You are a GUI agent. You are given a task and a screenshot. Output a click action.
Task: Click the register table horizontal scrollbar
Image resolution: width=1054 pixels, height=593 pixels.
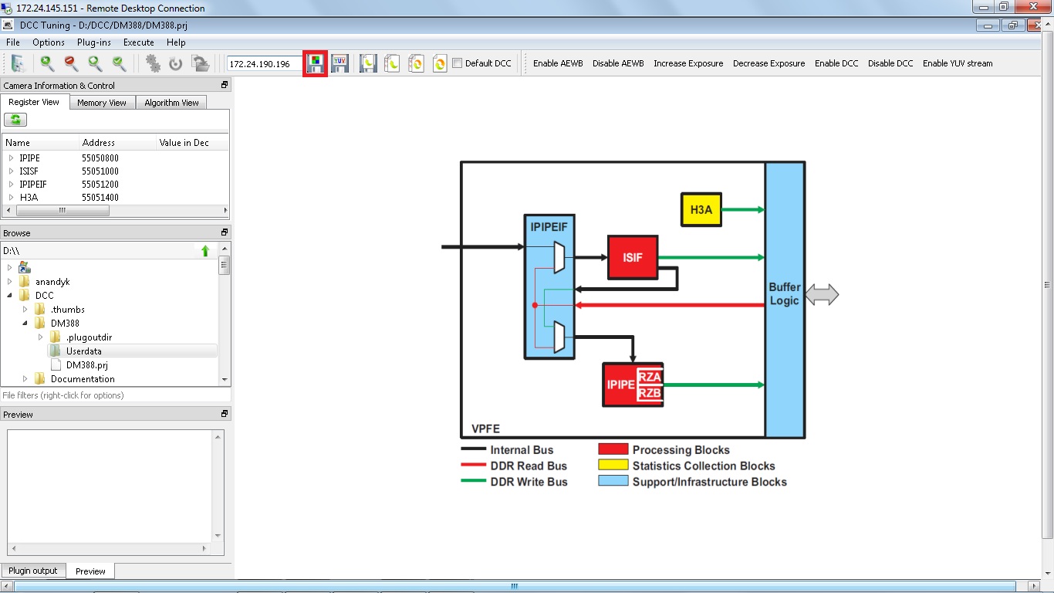[116, 211]
